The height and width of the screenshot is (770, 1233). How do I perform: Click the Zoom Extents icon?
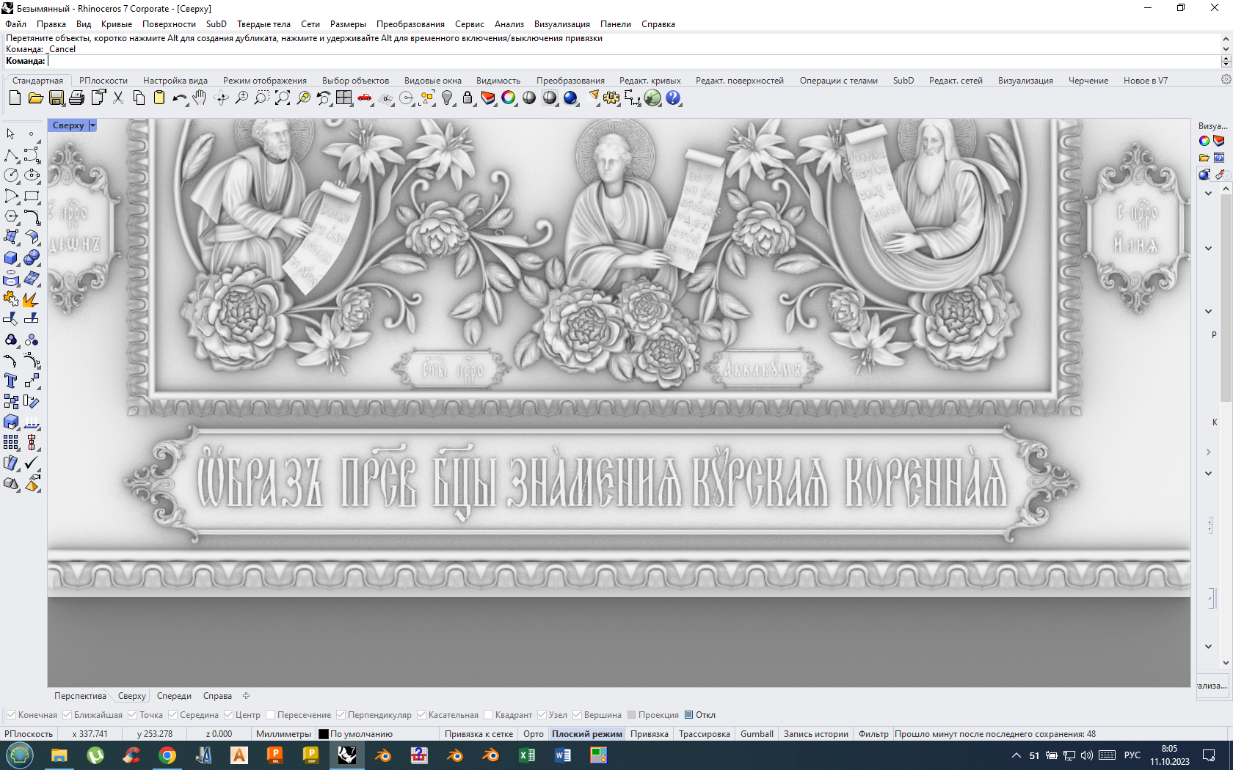(x=283, y=98)
